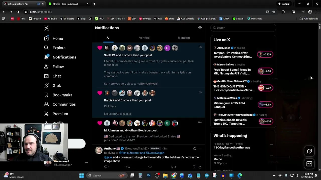The image size is (321, 180).
Task: Open Chat in the X sidebar
Action: click(x=52, y=76)
